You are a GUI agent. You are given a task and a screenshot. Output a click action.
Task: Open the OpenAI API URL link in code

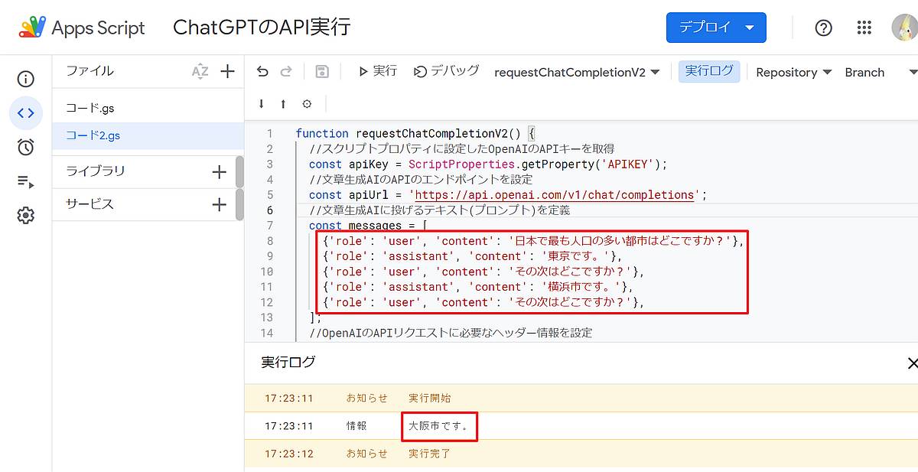555,195
